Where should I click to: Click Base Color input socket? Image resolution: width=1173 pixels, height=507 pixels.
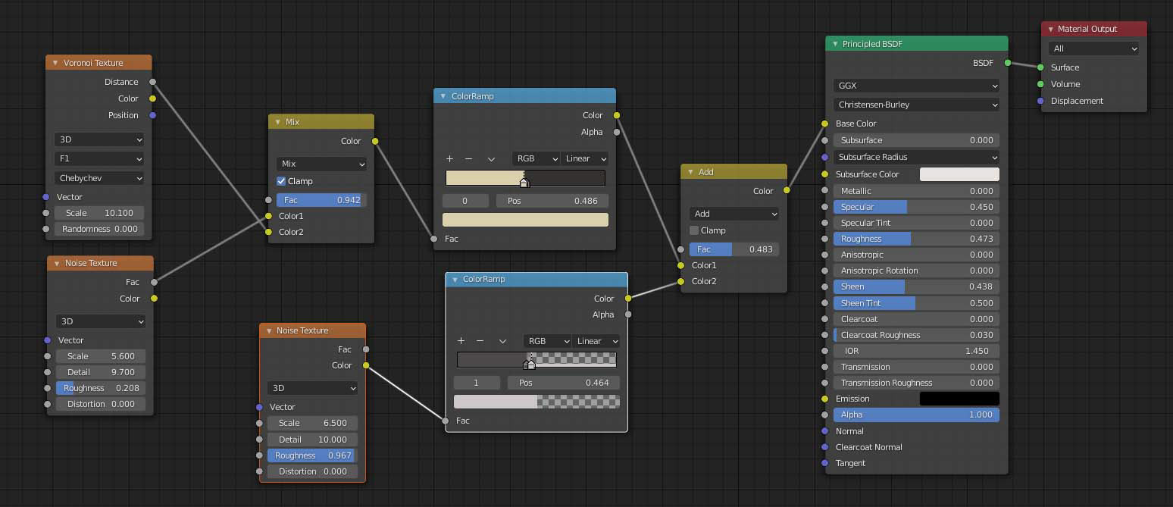[x=825, y=124]
